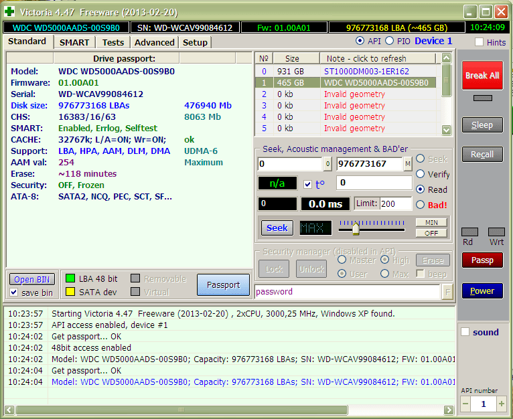This screenshot has width=513, height=419.
Task: Select drive row ST1000DM003-1ER162
Action: 346,72
